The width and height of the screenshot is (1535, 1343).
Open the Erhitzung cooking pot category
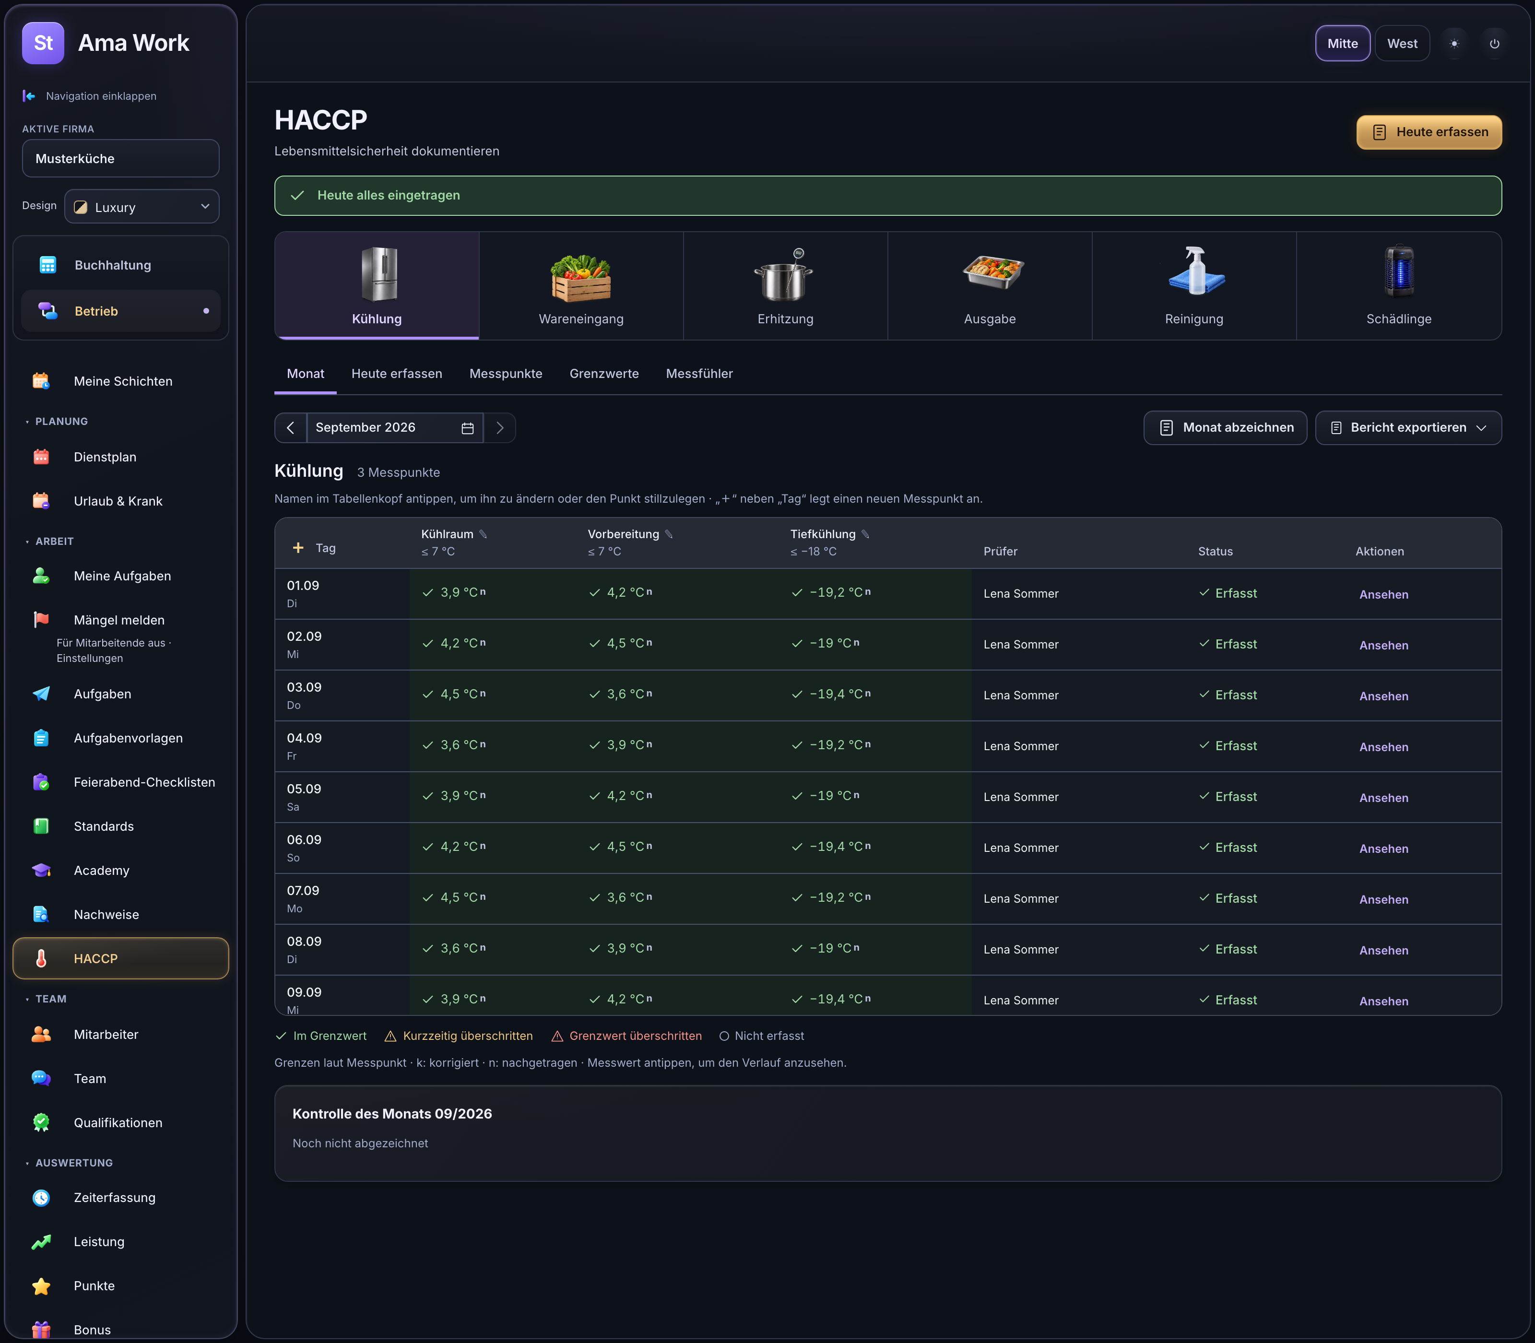tap(786, 285)
